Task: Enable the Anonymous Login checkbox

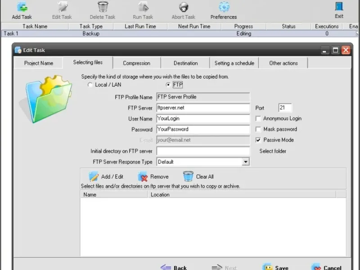Action: pyautogui.click(x=258, y=118)
